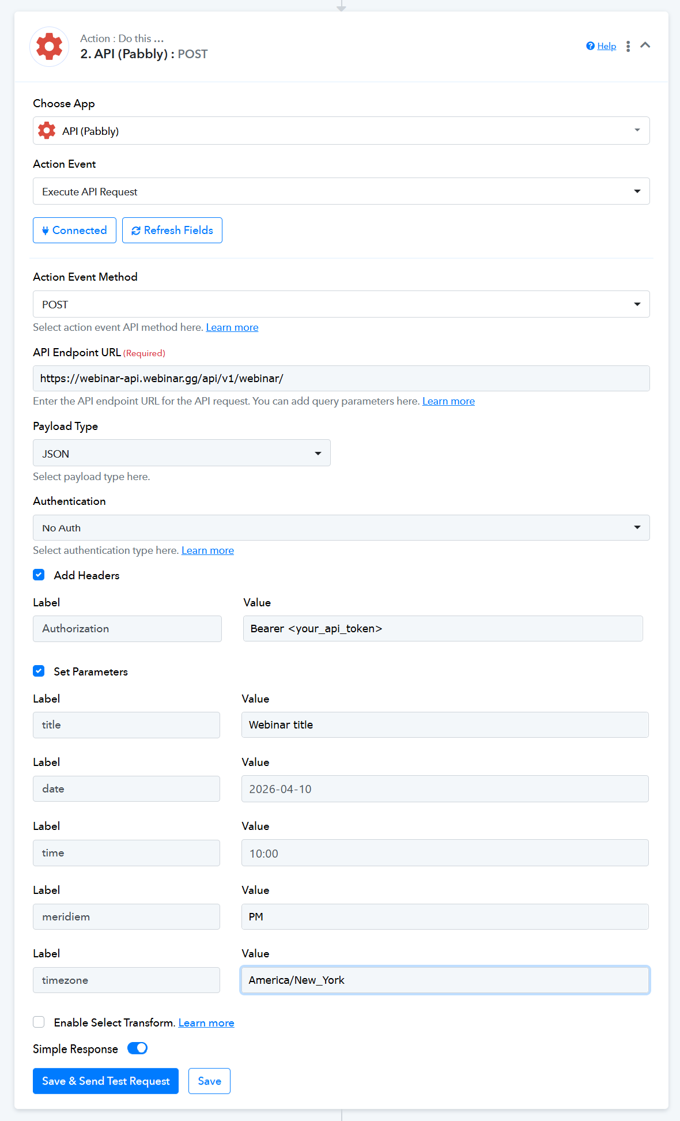The width and height of the screenshot is (680, 1121).
Task: Click the Webinar title value field
Action: click(x=445, y=725)
